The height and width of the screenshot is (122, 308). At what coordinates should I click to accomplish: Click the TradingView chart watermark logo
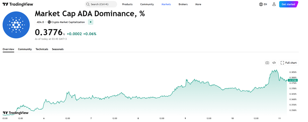pyautogui.click(x=16, y=113)
